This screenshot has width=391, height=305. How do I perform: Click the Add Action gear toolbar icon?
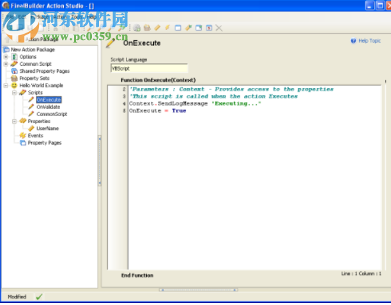point(137,28)
